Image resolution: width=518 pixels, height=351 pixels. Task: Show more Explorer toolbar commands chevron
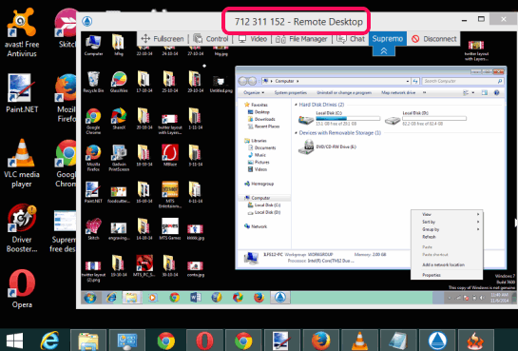[x=425, y=93]
